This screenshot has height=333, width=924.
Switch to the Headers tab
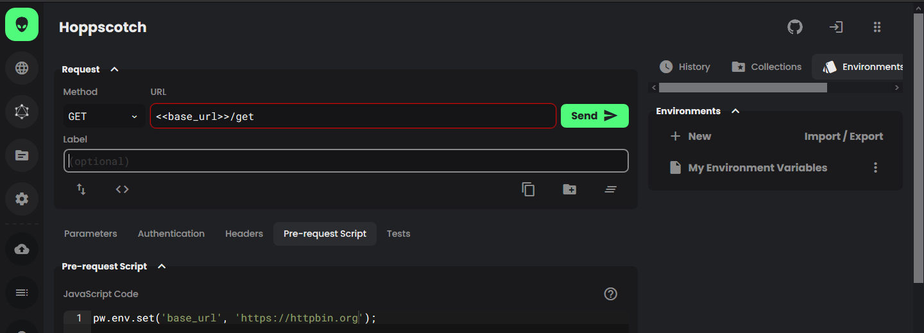point(244,234)
